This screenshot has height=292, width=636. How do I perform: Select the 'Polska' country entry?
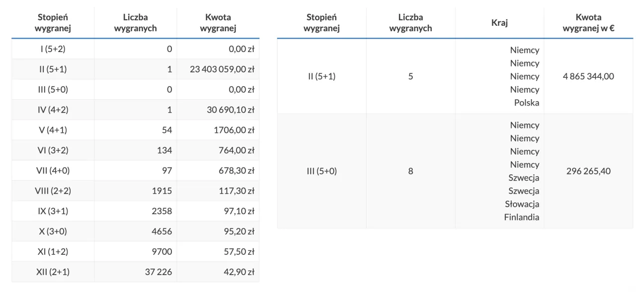click(527, 103)
